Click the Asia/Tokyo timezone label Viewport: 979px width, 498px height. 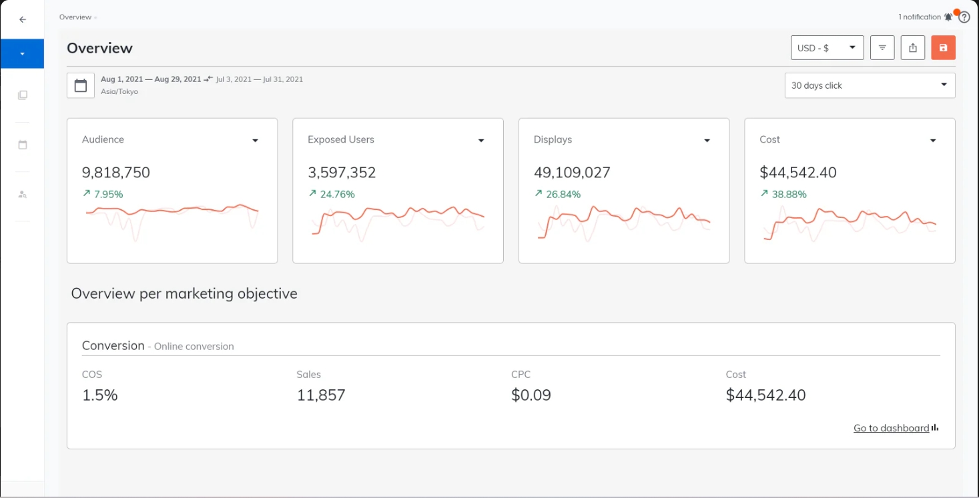[119, 91]
